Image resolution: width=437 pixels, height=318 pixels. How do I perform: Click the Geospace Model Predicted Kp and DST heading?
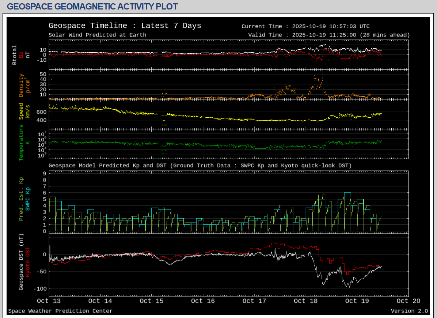click(x=200, y=166)
